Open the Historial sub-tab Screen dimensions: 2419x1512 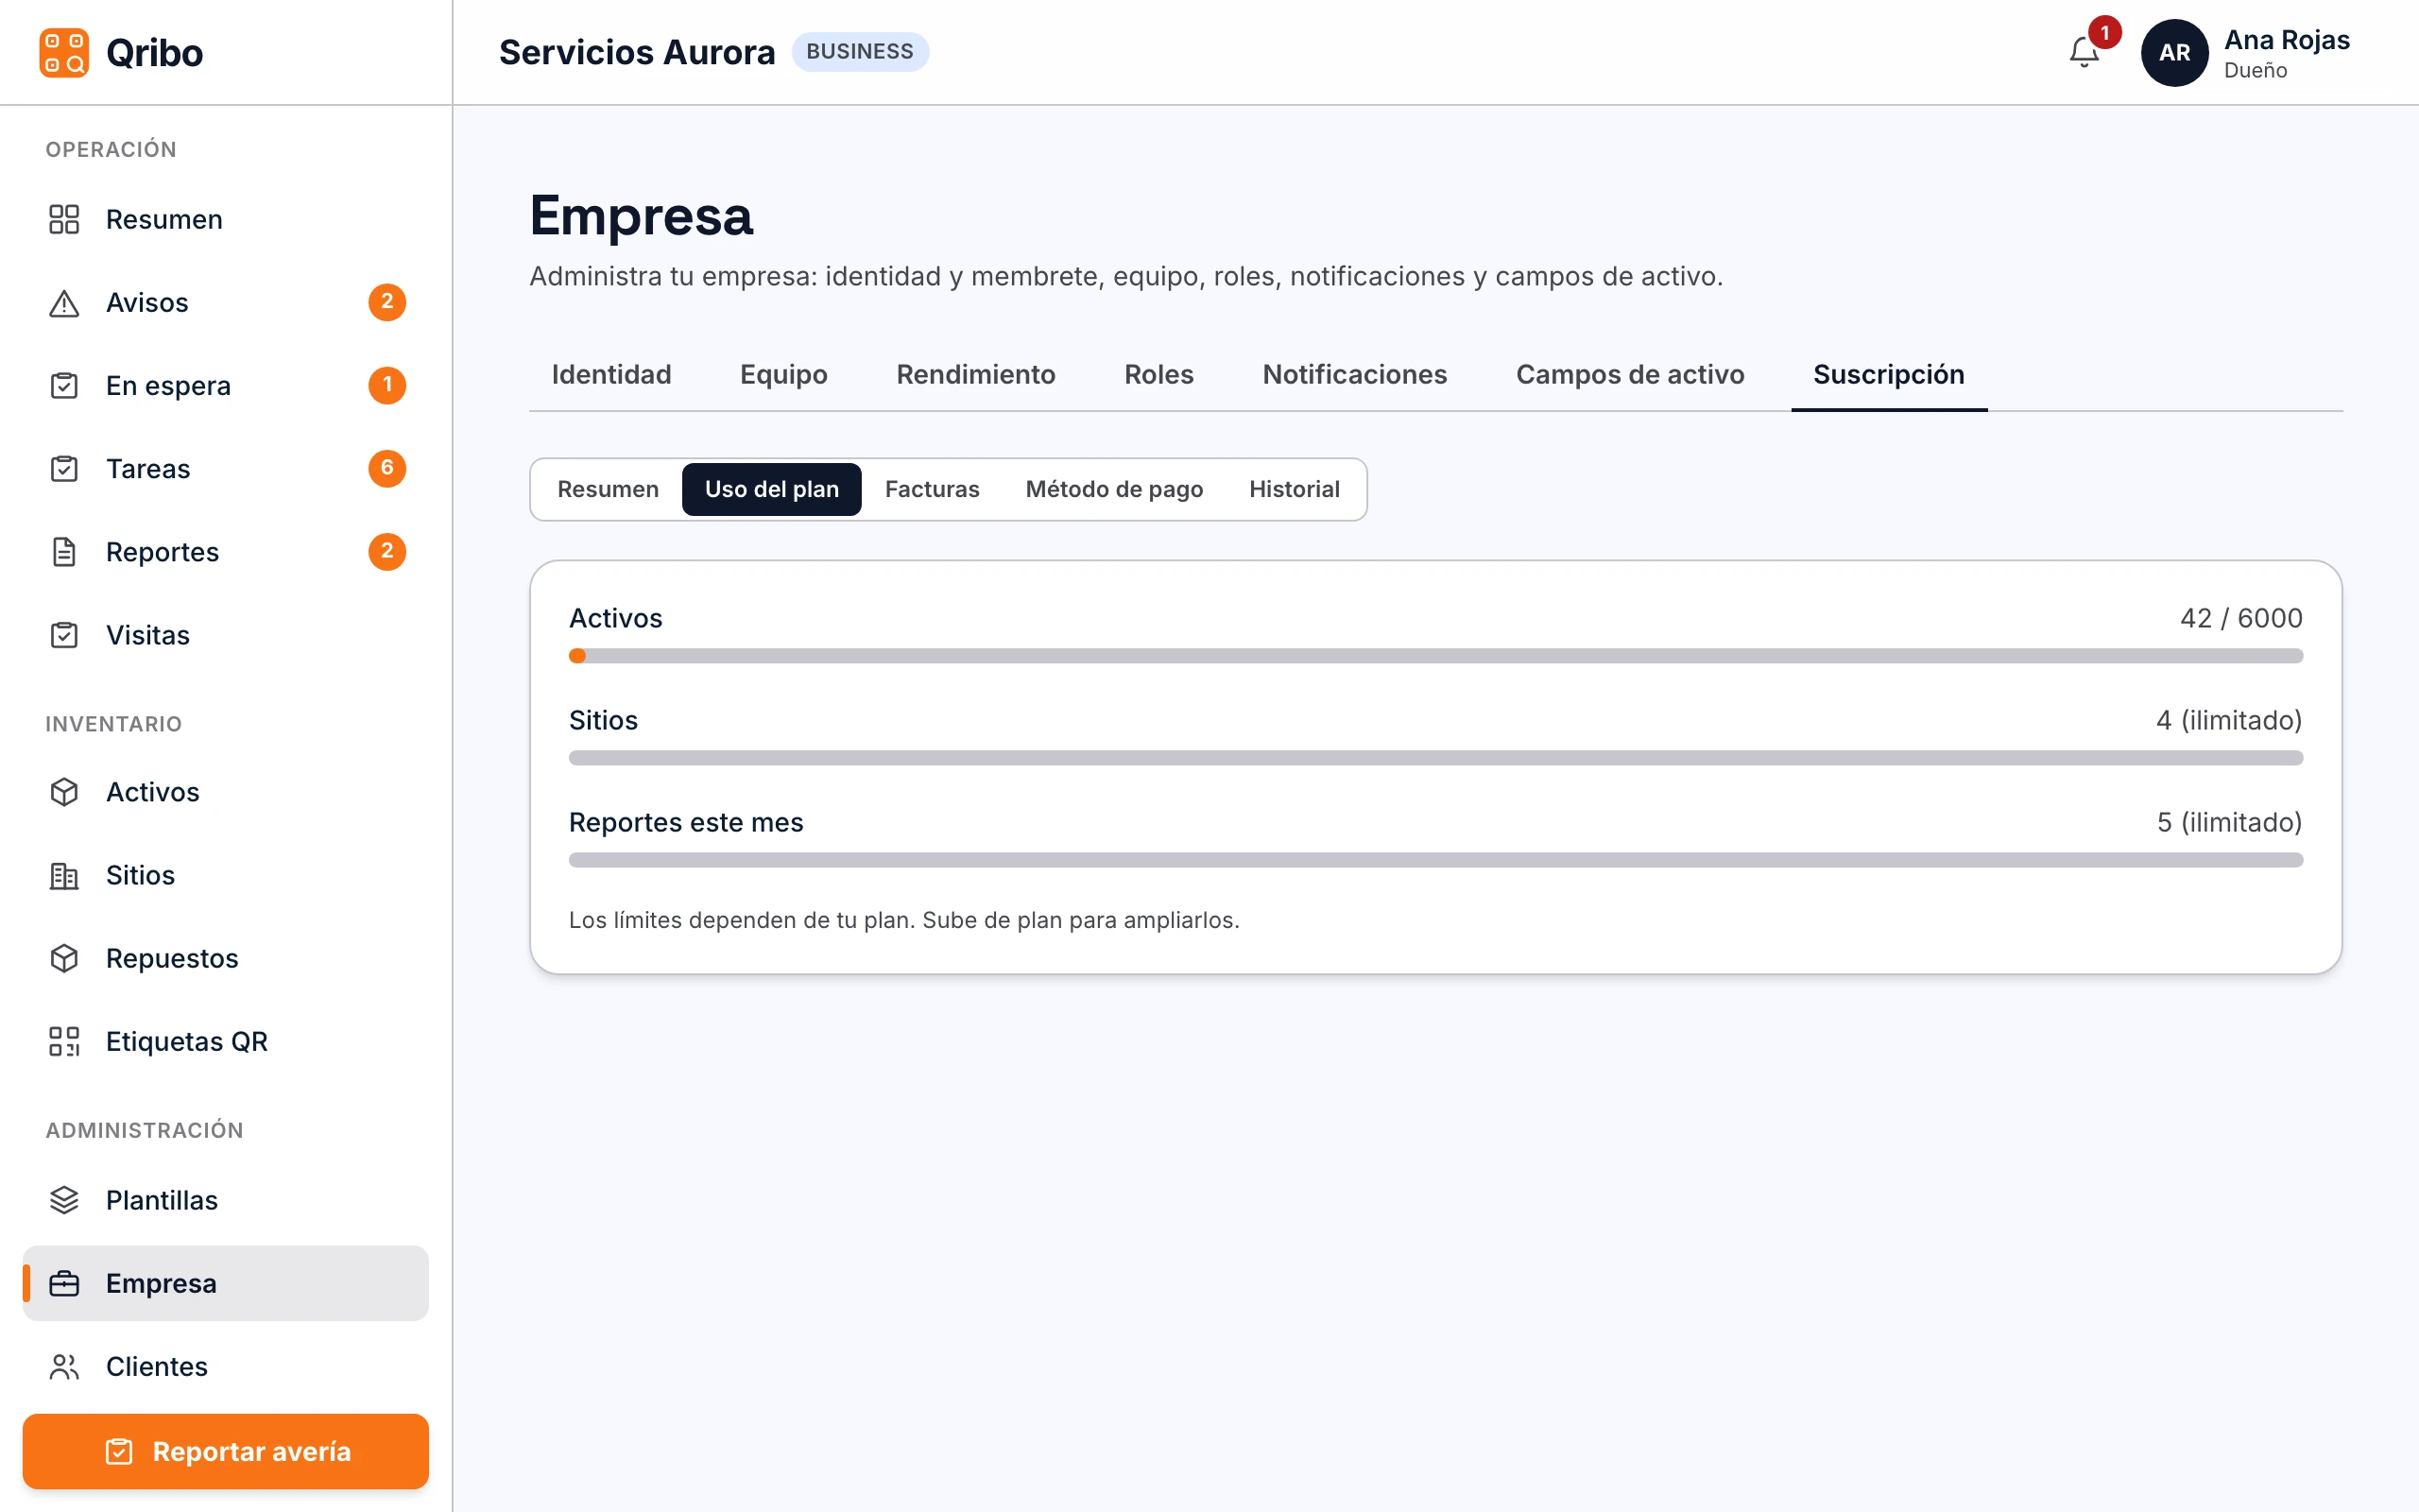tap(1294, 489)
